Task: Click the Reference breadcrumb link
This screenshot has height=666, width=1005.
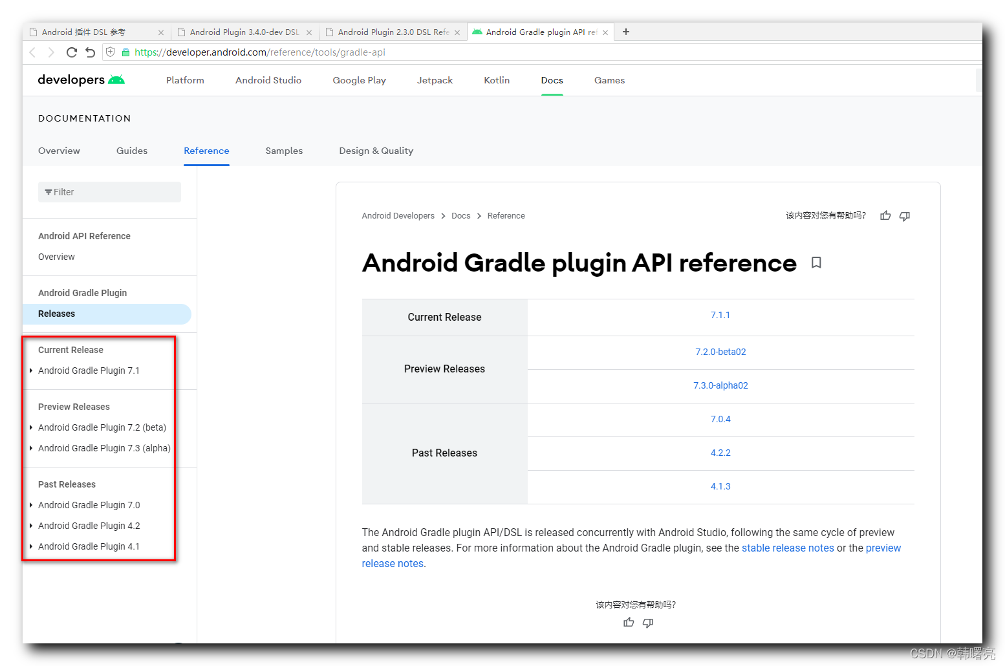Action: (x=506, y=216)
